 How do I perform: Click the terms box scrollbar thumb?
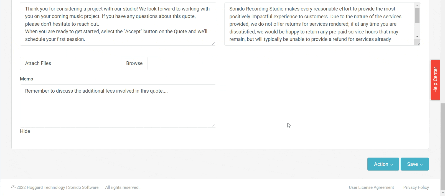point(417,16)
